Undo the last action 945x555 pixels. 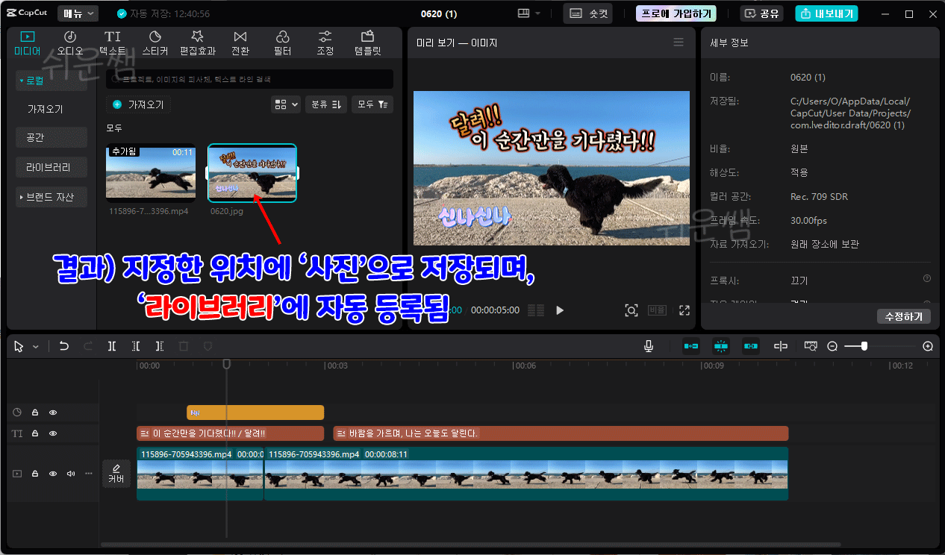click(64, 346)
